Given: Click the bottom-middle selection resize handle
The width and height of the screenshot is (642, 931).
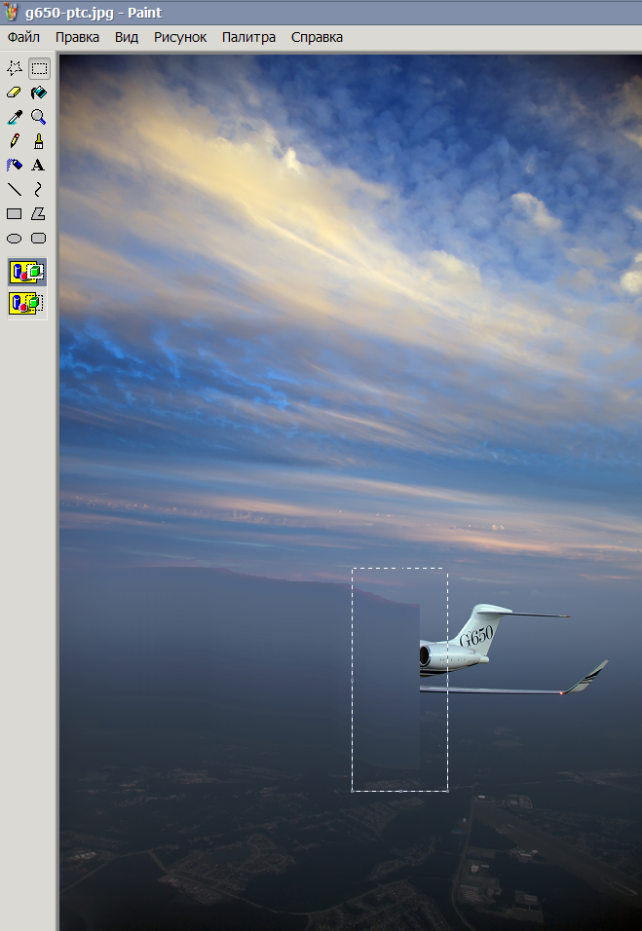Looking at the screenshot, I should coord(400,791).
